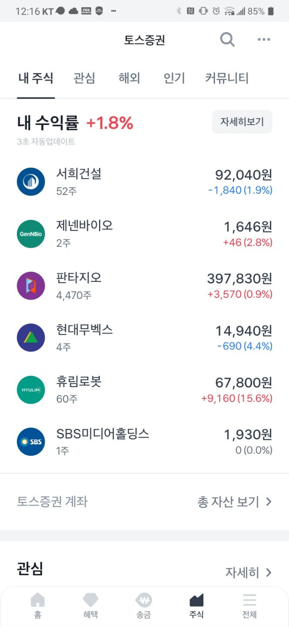
Task: Expand 관심 section via 자세히 arrow
Action: pyautogui.click(x=249, y=572)
